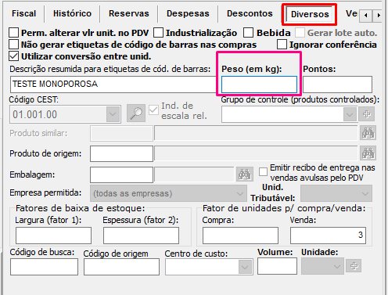Click Compra factor field
The width and height of the screenshot is (388, 295).
pyautogui.click(x=240, y=236)
